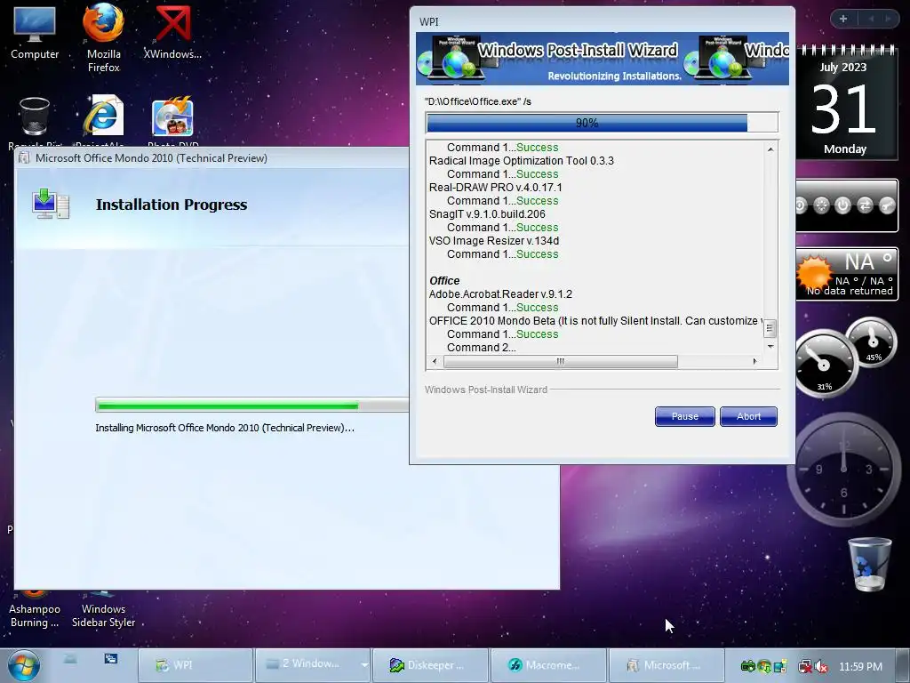
Task: Click the bold 'Office' category heading in log
Action: click(444, 281)
